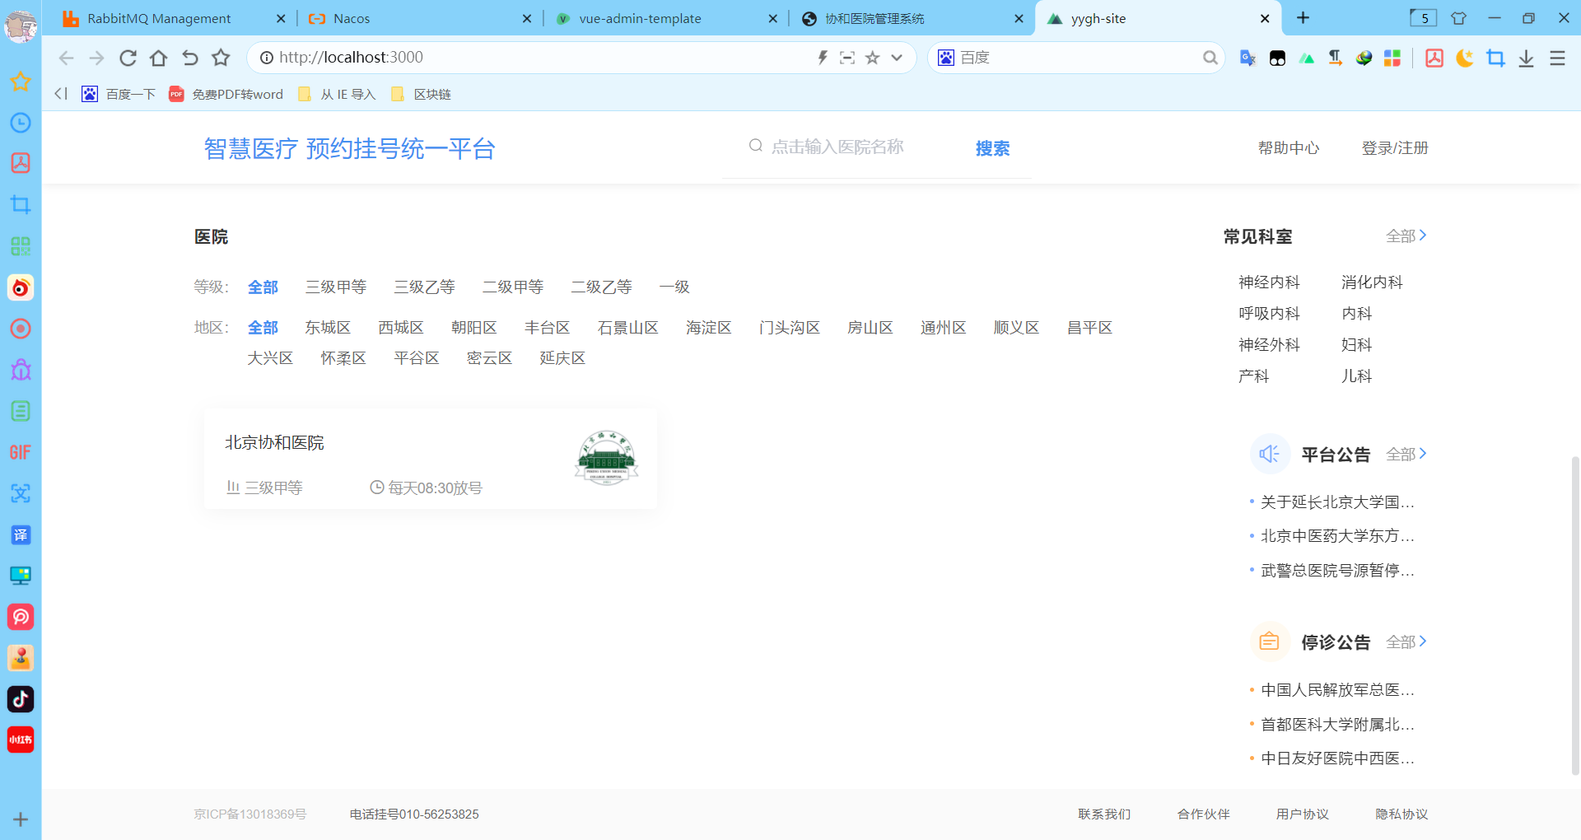Open the browser downloads panel

coord(1527,58)
